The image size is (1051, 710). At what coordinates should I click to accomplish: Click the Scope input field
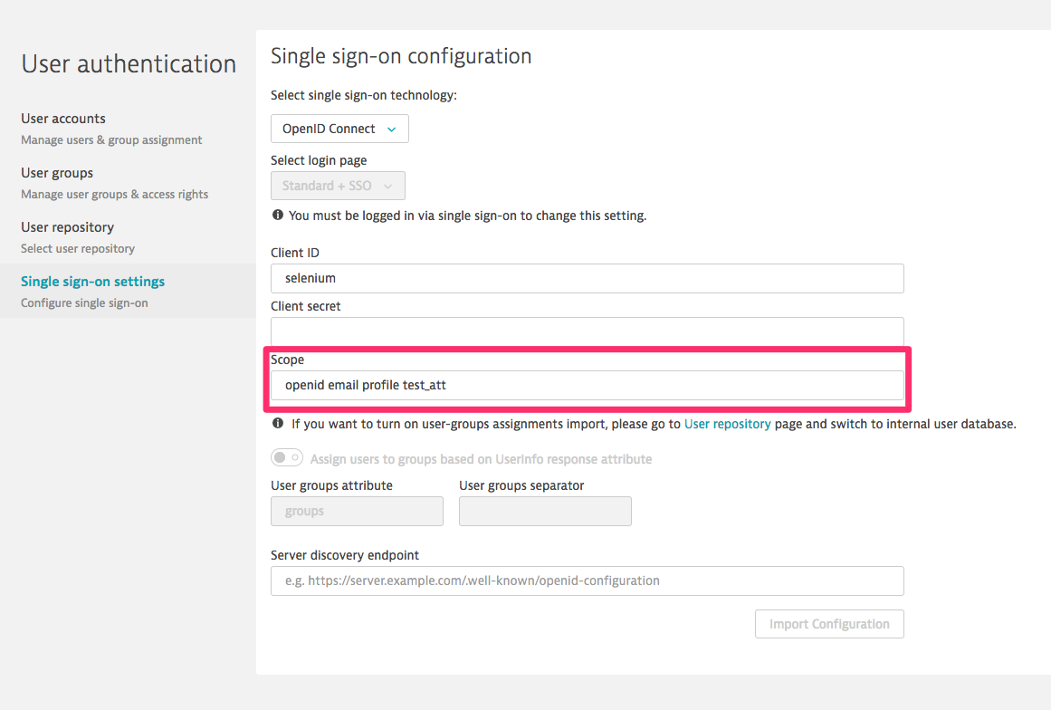click(588, 386)
